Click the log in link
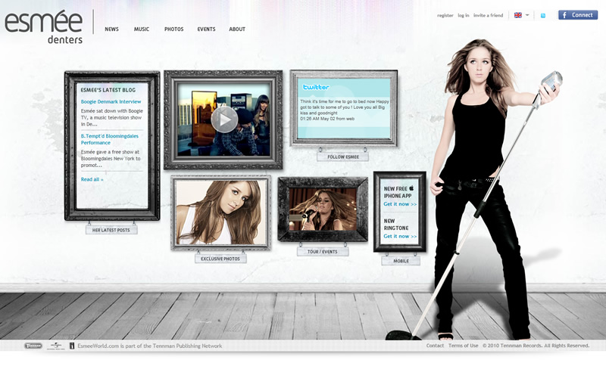This screenshot has width=606, height=366. pyautogui.click(x=464, y=15)
